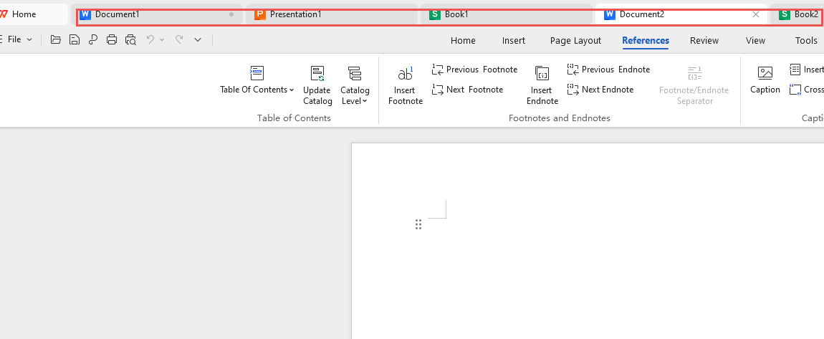Click the Save icon in quick toolbar
Screen dimensions: 824x339
pos(75,39)
